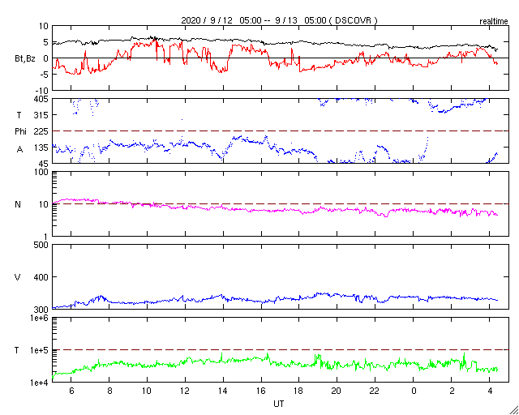
Task: Click the '20' hour tick label
Action: [337, 391]
